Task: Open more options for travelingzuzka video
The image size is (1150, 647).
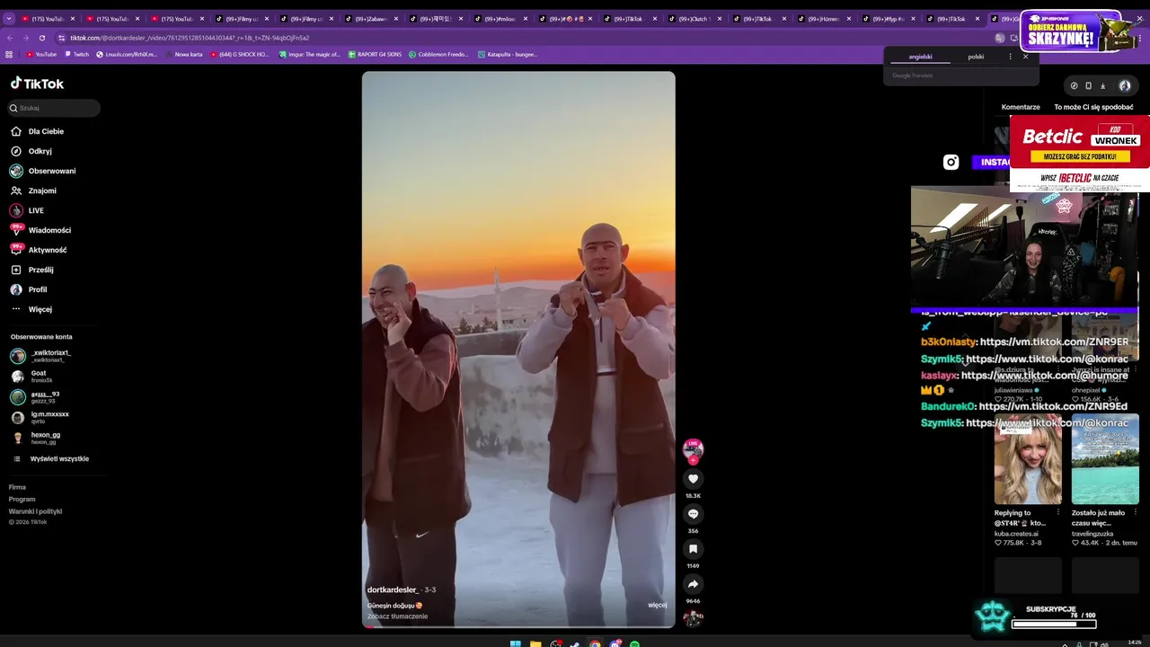Action: 1136,513
